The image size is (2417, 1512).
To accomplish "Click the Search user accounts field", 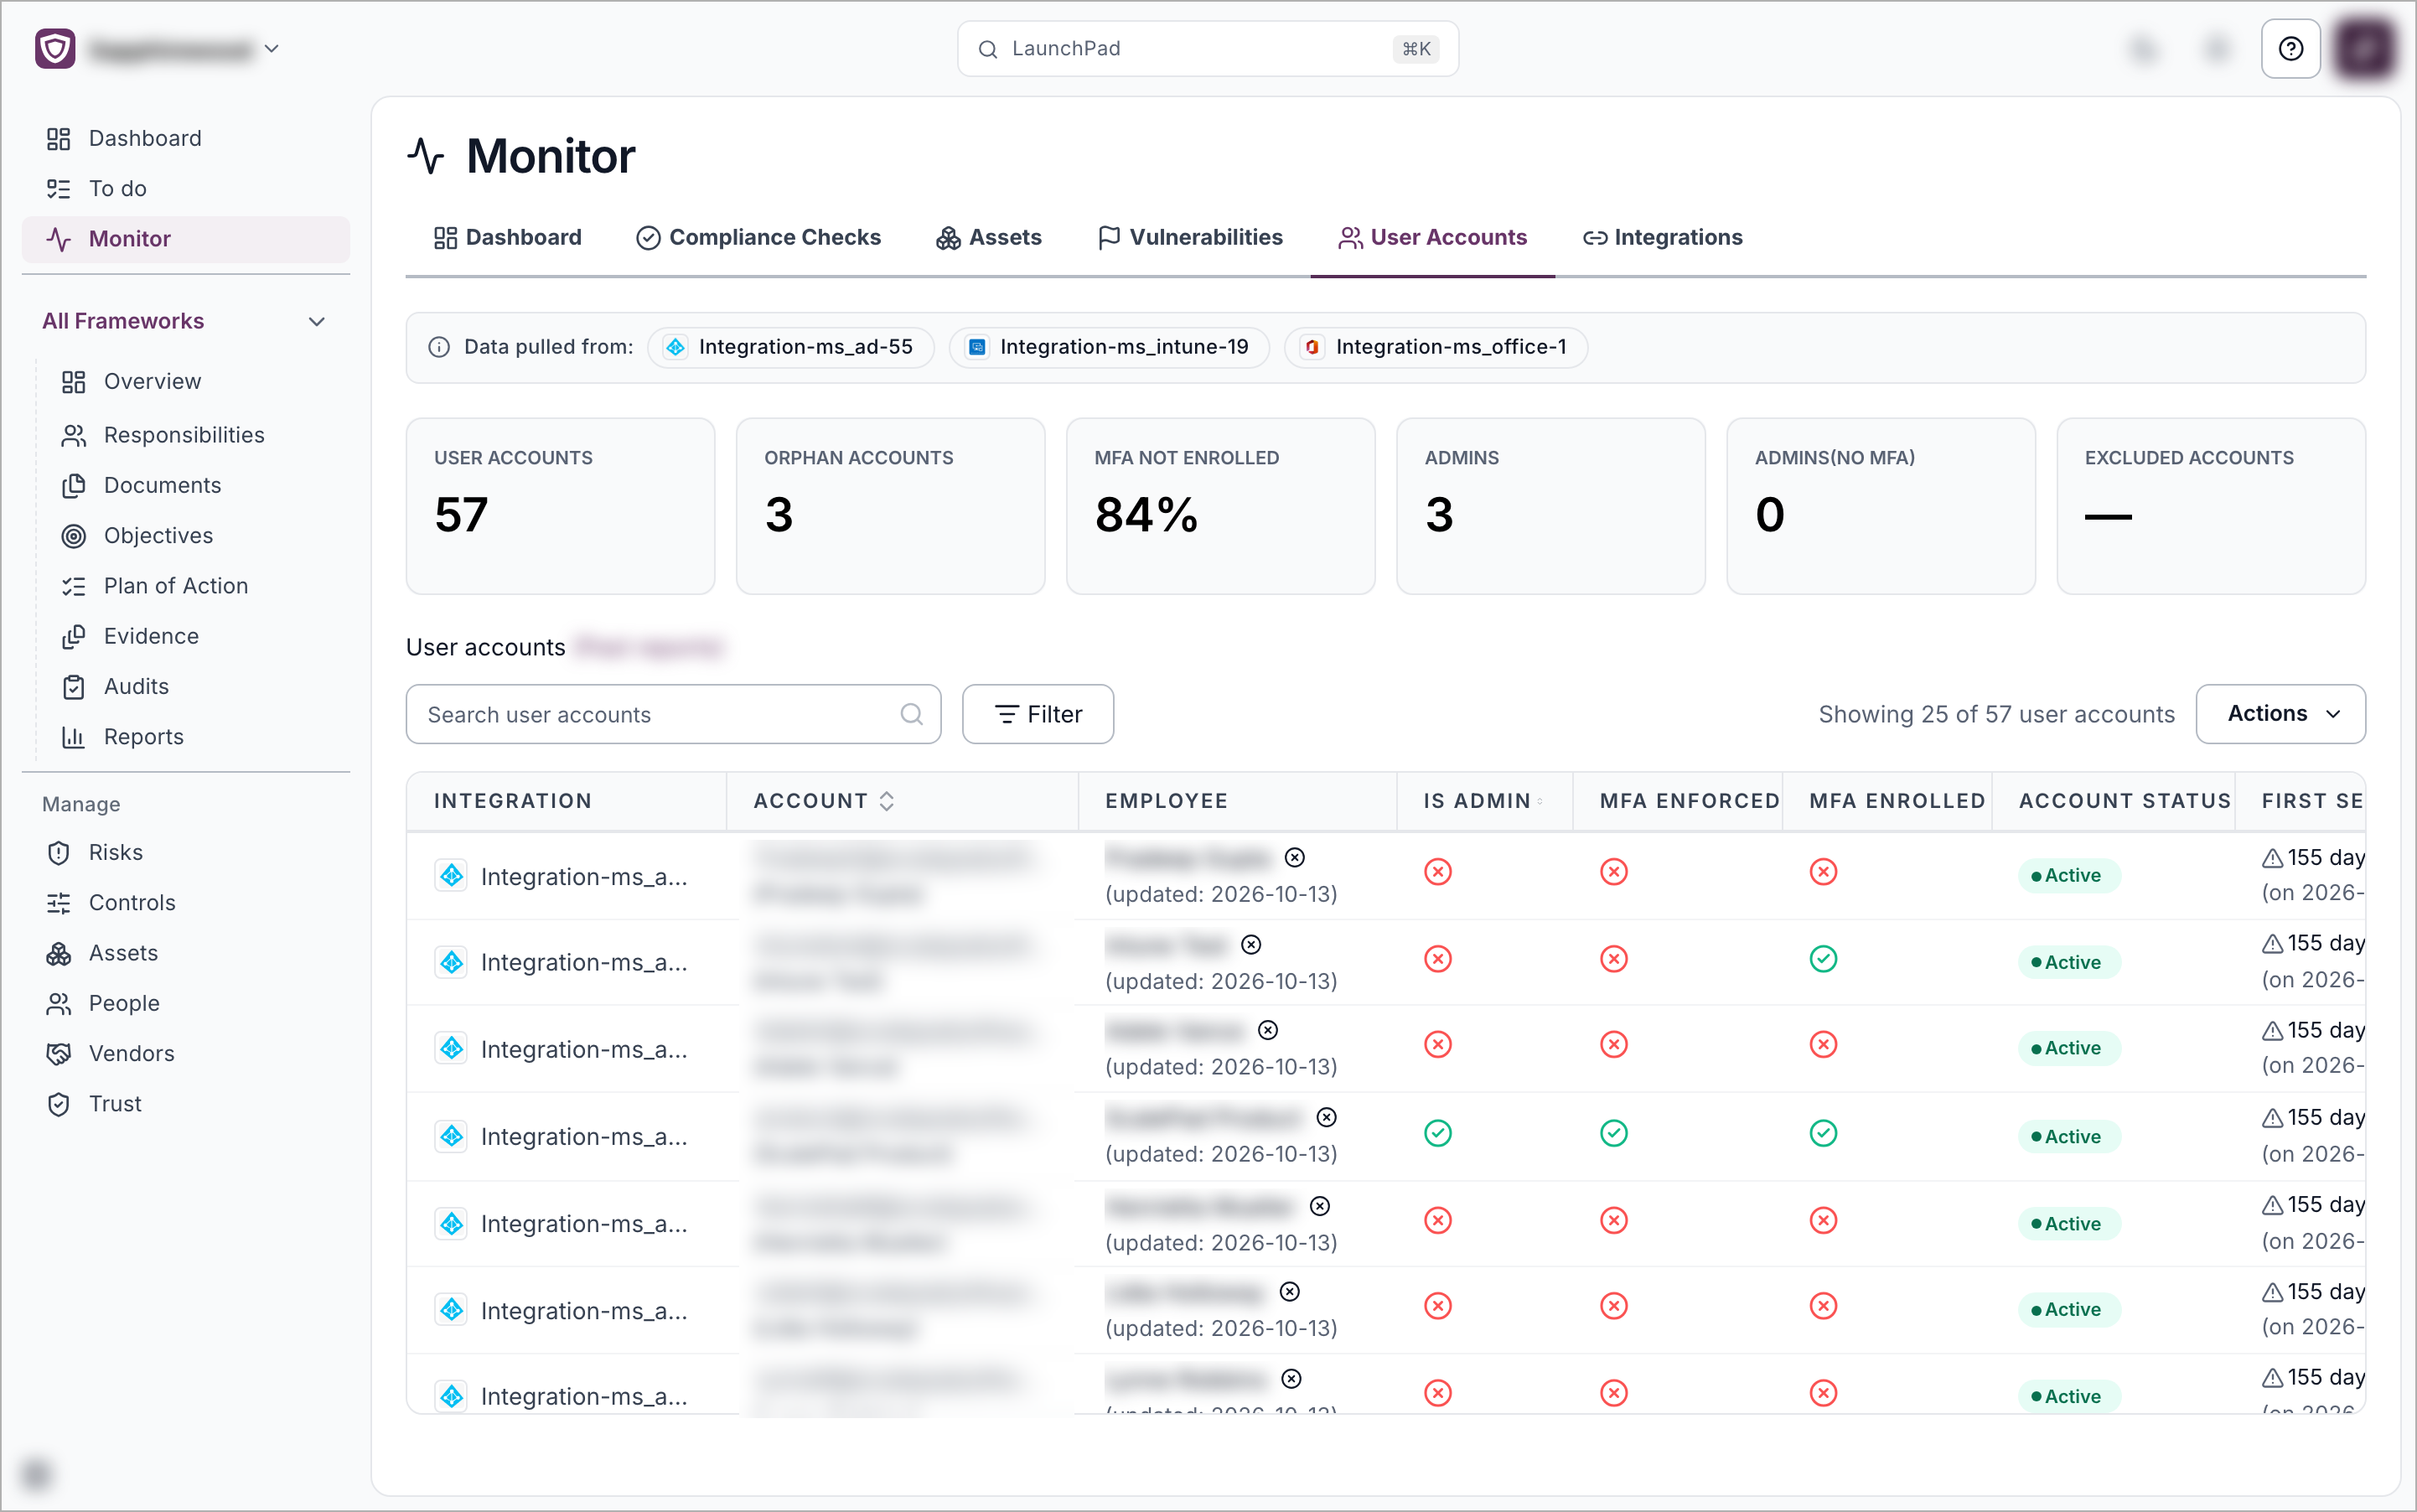I will 673,714.
